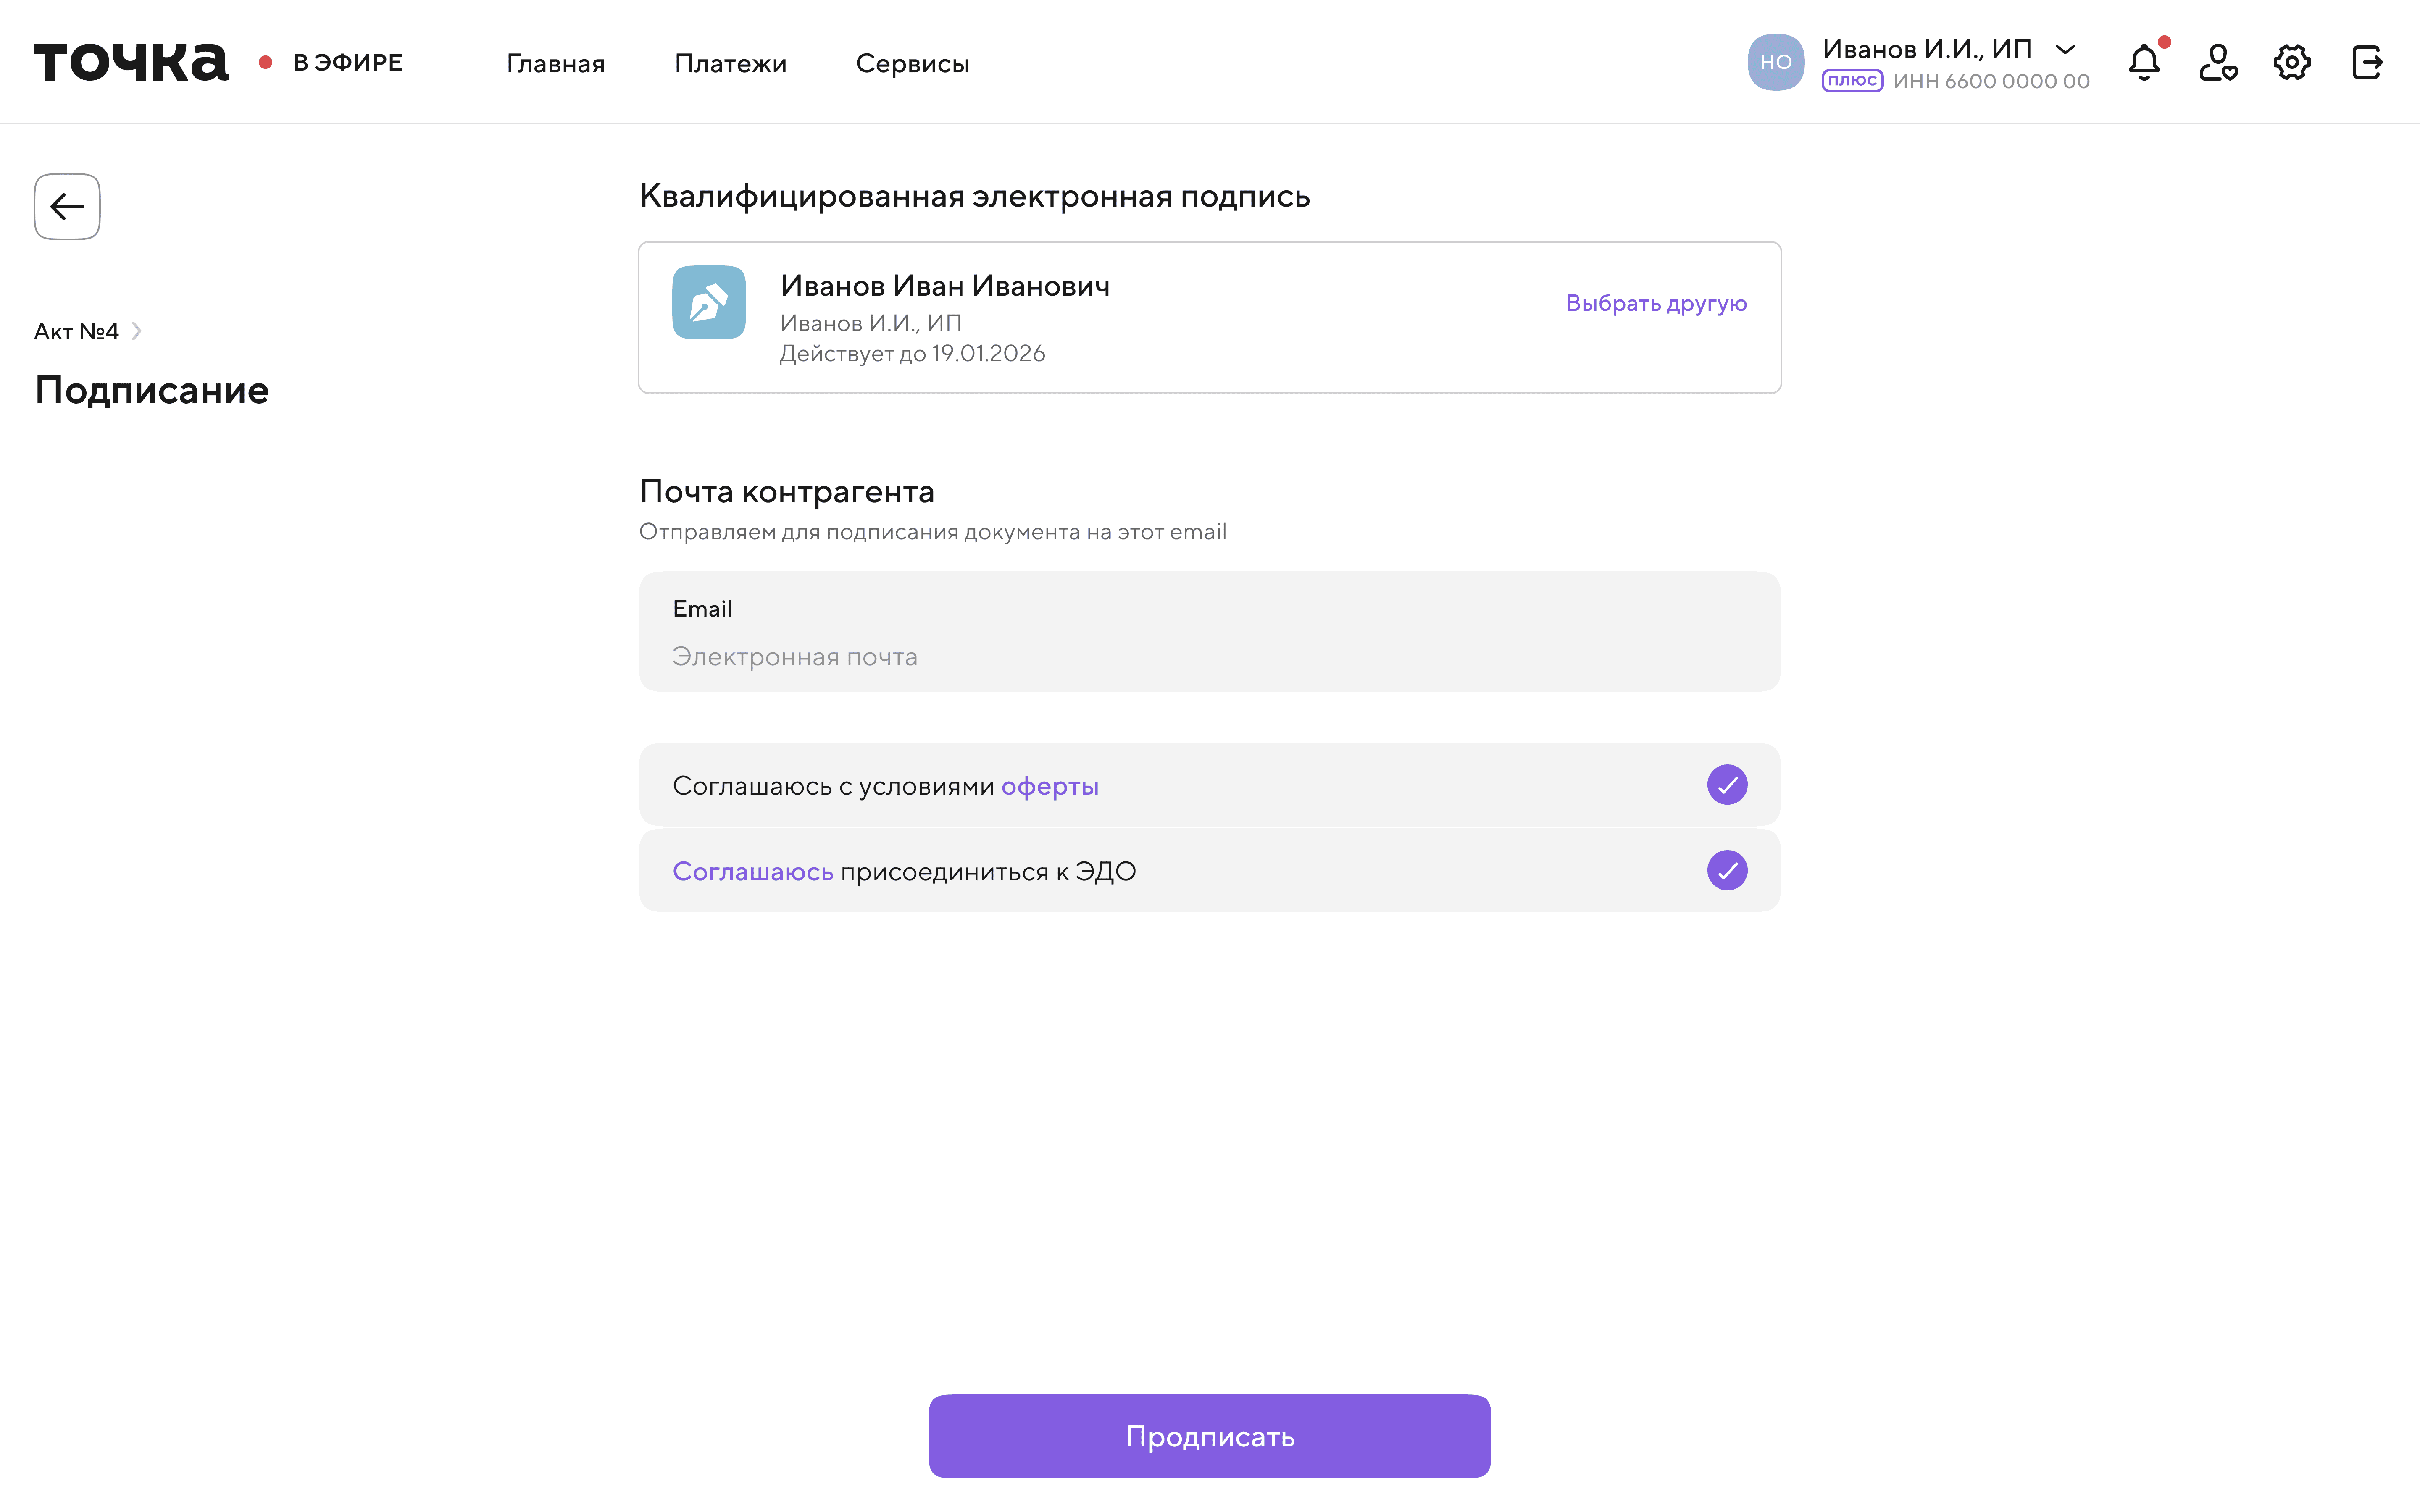
Task: Open the Сервисы menu item
Action: (x=912, y=64)
